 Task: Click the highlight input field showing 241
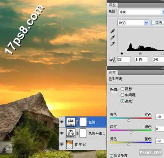tap(159, 59)
